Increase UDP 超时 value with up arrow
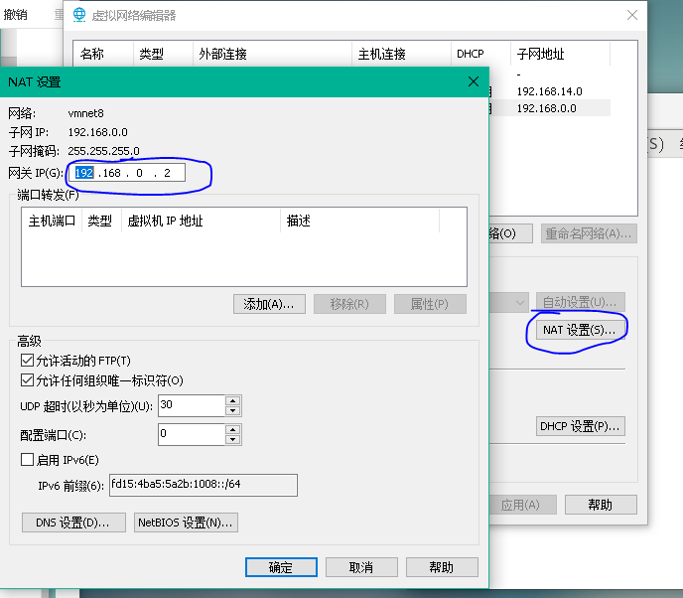Image resolution: width=683 pixels, height=598 pixels. (x=233, y=400)
